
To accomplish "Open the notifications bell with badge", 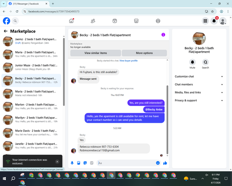I will pos(214,21).
